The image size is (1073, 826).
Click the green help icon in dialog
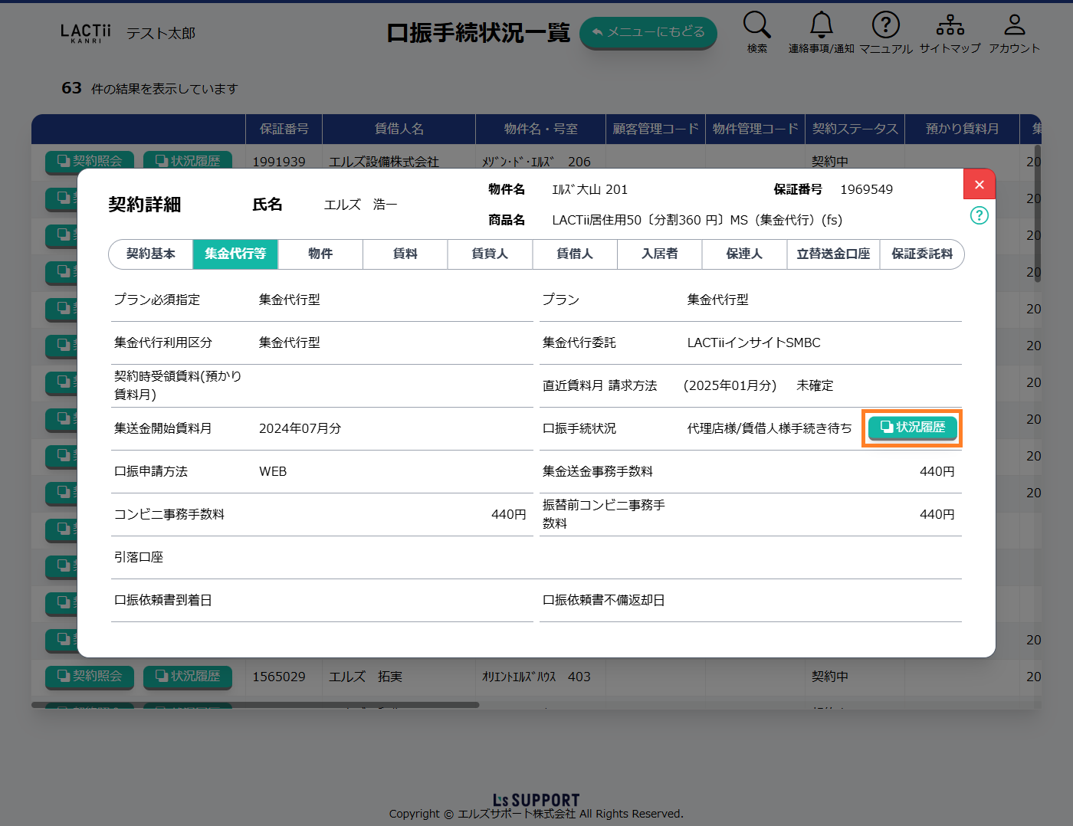(979, 215)
